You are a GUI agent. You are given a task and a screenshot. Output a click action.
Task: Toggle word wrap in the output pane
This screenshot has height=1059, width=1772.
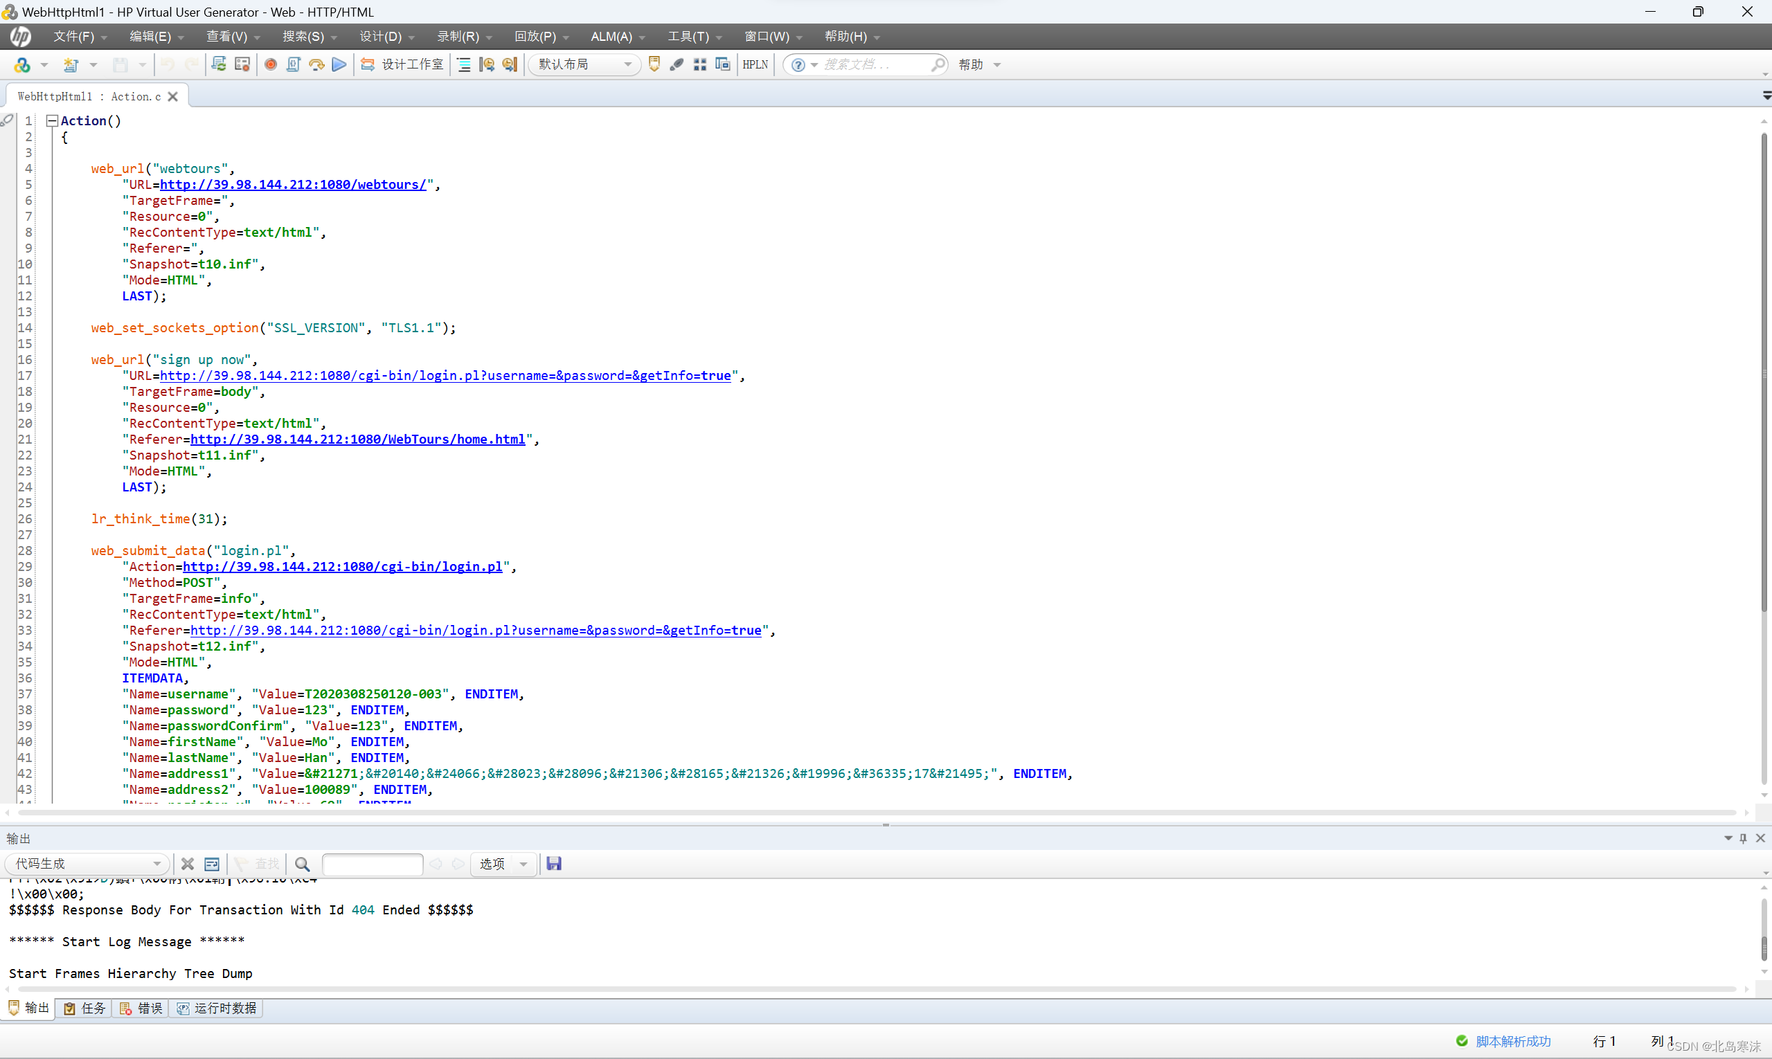[x=211, y=864]
